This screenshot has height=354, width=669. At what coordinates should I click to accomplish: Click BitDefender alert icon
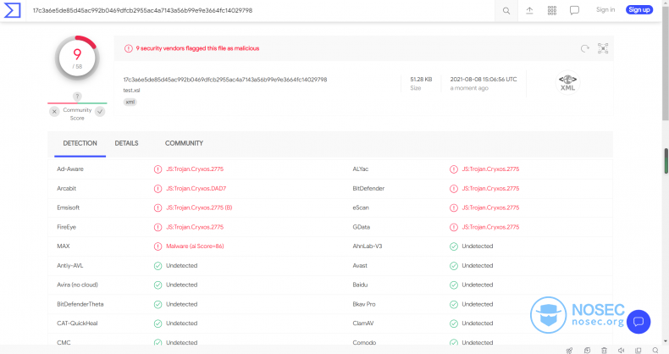[454, 189]
